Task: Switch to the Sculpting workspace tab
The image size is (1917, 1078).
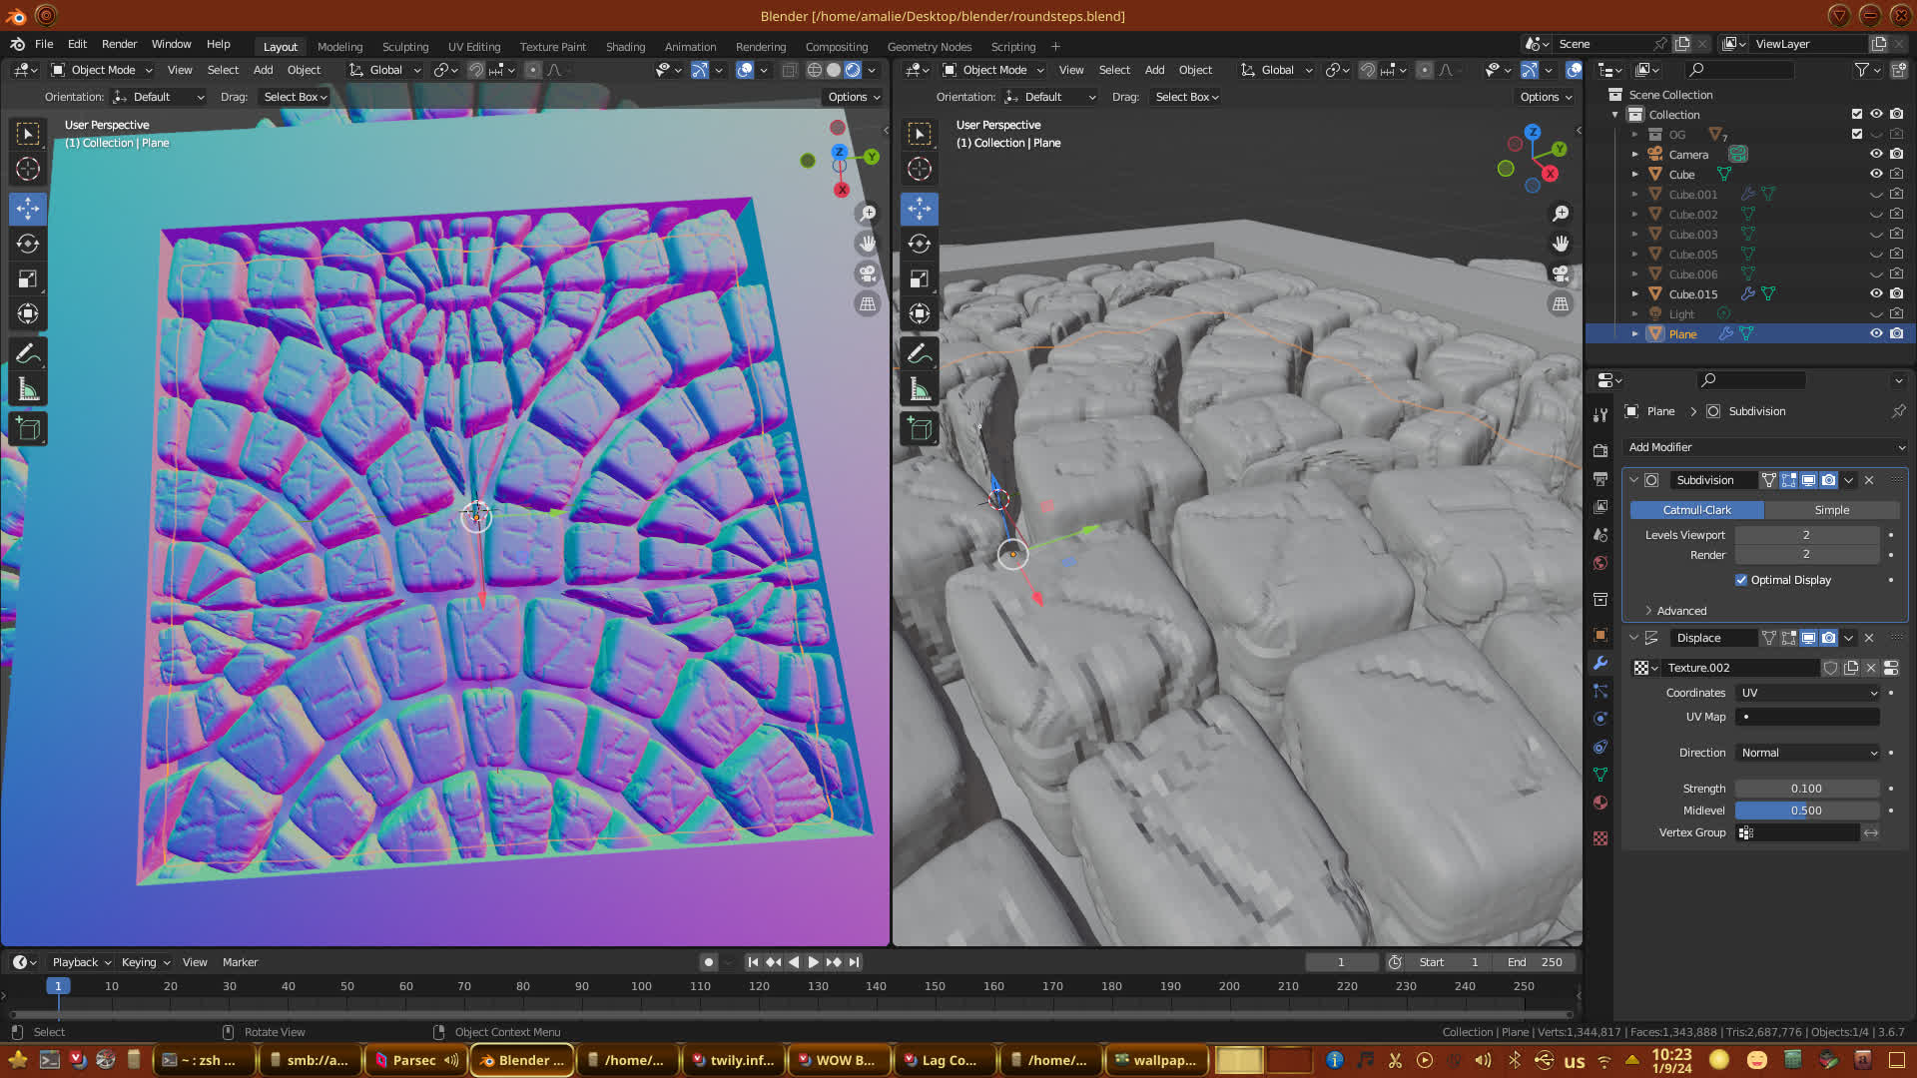Action: [x=404, y=47]
